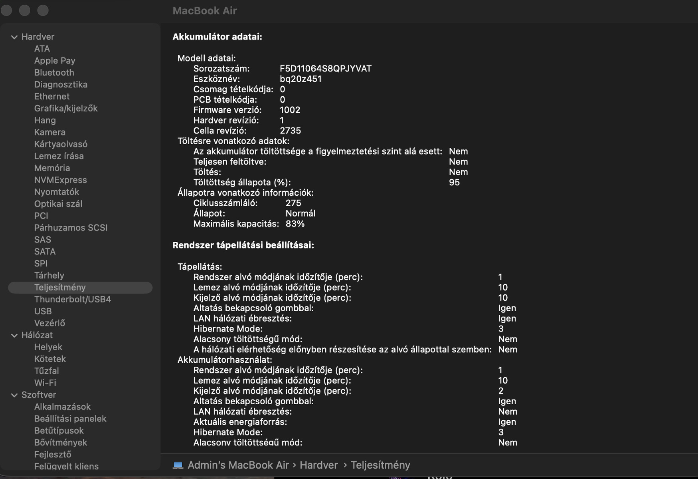This screenshot has width=698, height=479.
Task: Select the highlighted Teljesítmény entry
Action: 80,288
